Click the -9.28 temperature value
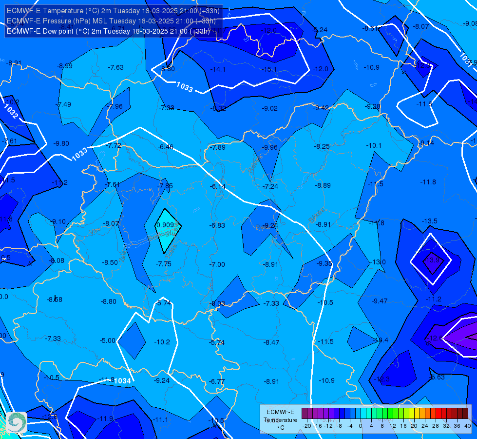The image size is (477, 439). (x=373, y=106)
